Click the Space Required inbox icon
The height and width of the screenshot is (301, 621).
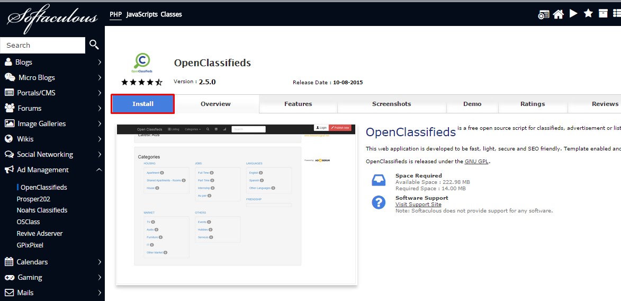tap(379, 180)
